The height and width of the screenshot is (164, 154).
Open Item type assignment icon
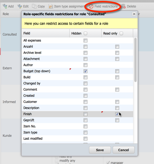click(x=51, y=6)
